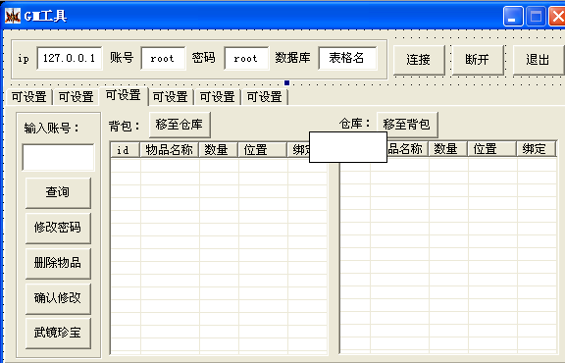Click the 位置 header in the 仓库 table

(491, 149)
